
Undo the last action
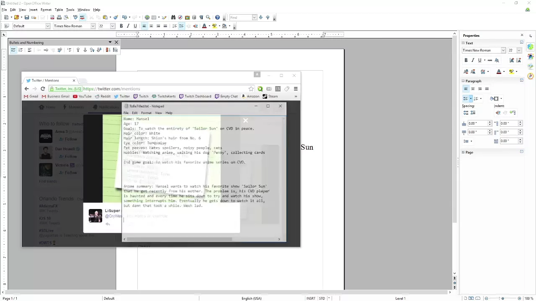(x=124, y=18)
